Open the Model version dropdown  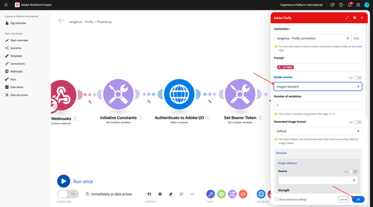(x=318, y=87)
